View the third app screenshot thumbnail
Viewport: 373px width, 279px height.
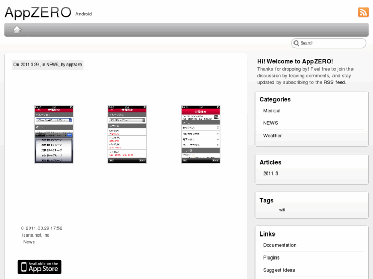[x=201, y=135]
